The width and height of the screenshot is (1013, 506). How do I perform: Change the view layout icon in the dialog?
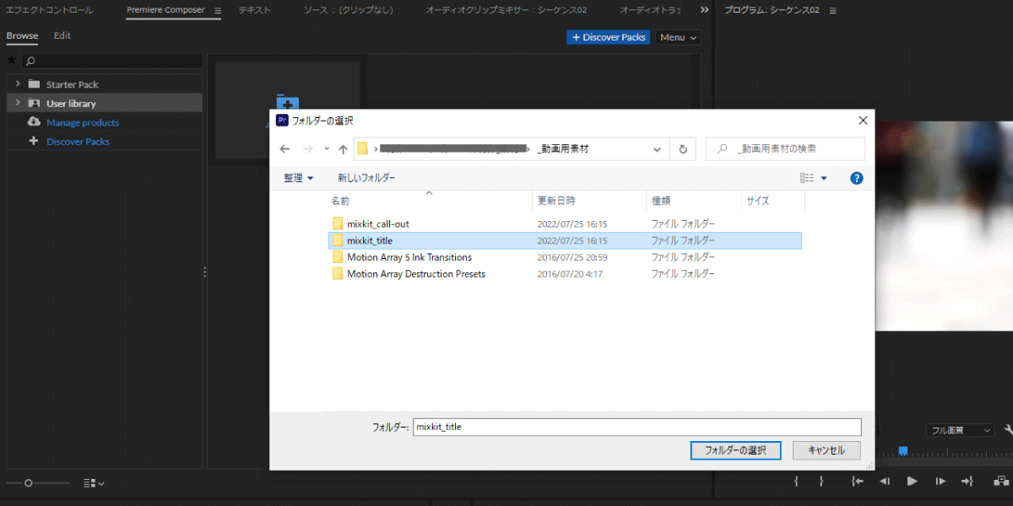coord(806,178)
